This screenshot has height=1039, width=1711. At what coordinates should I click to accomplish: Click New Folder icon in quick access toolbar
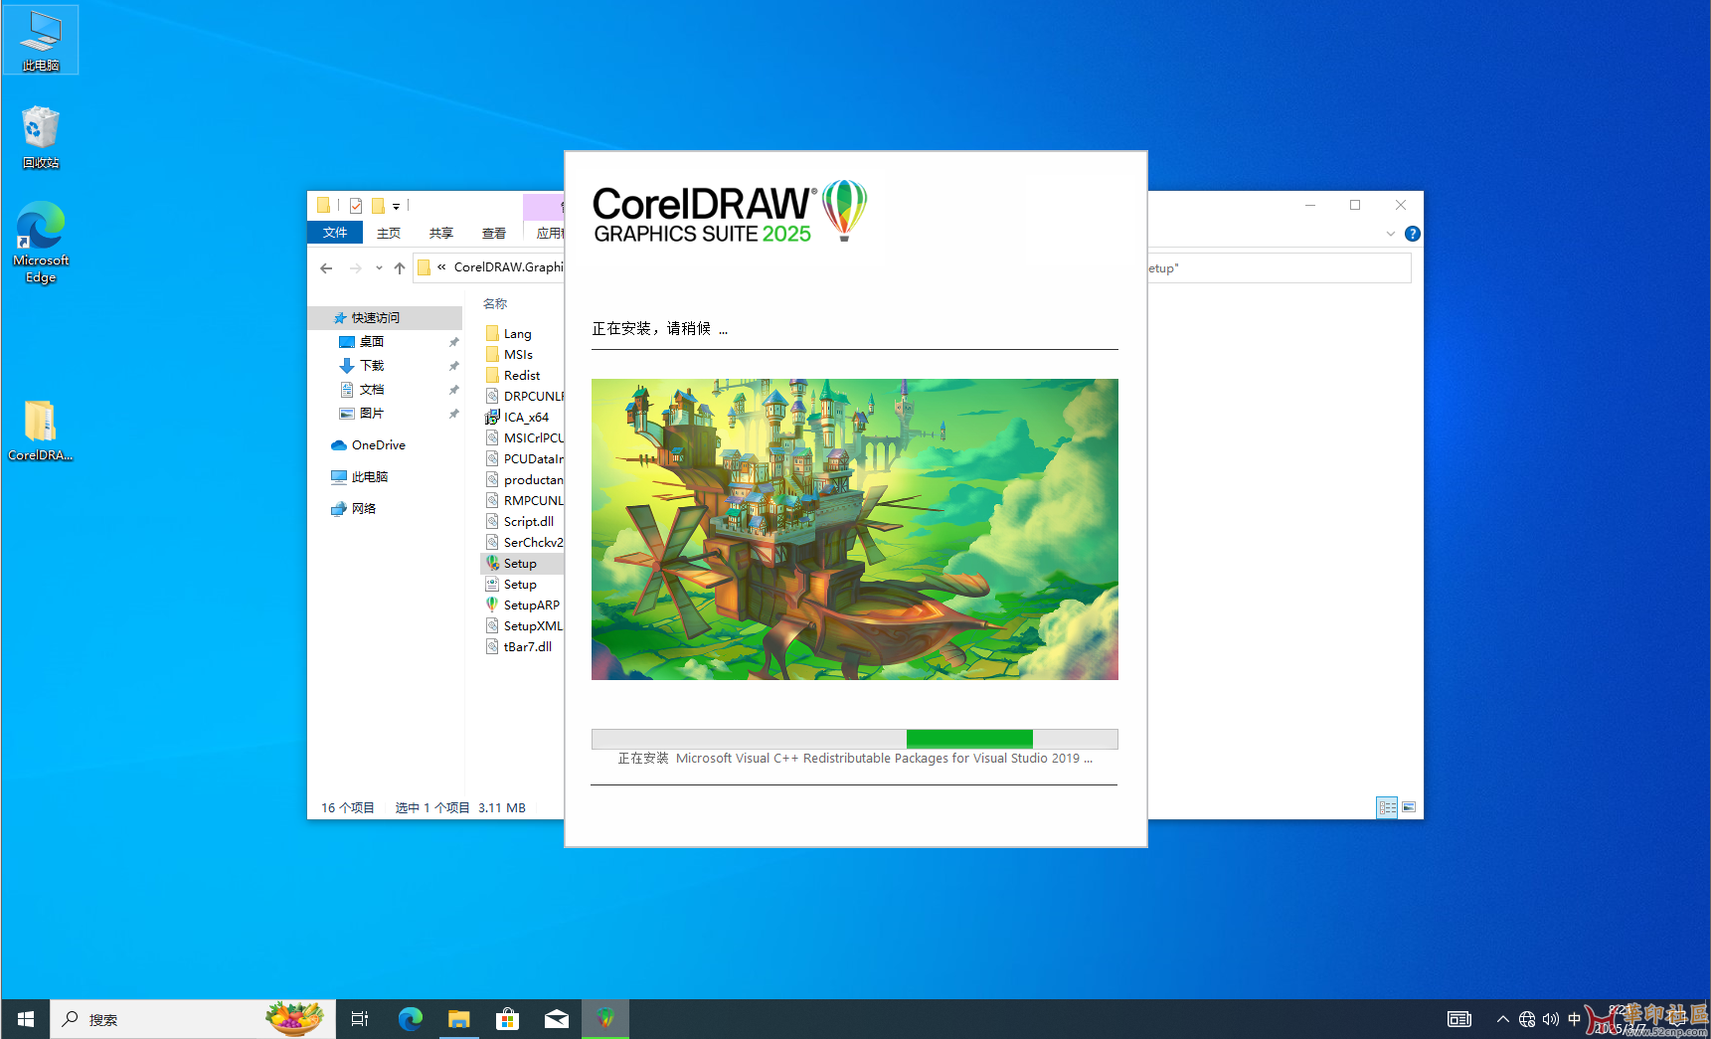(378, 206)
